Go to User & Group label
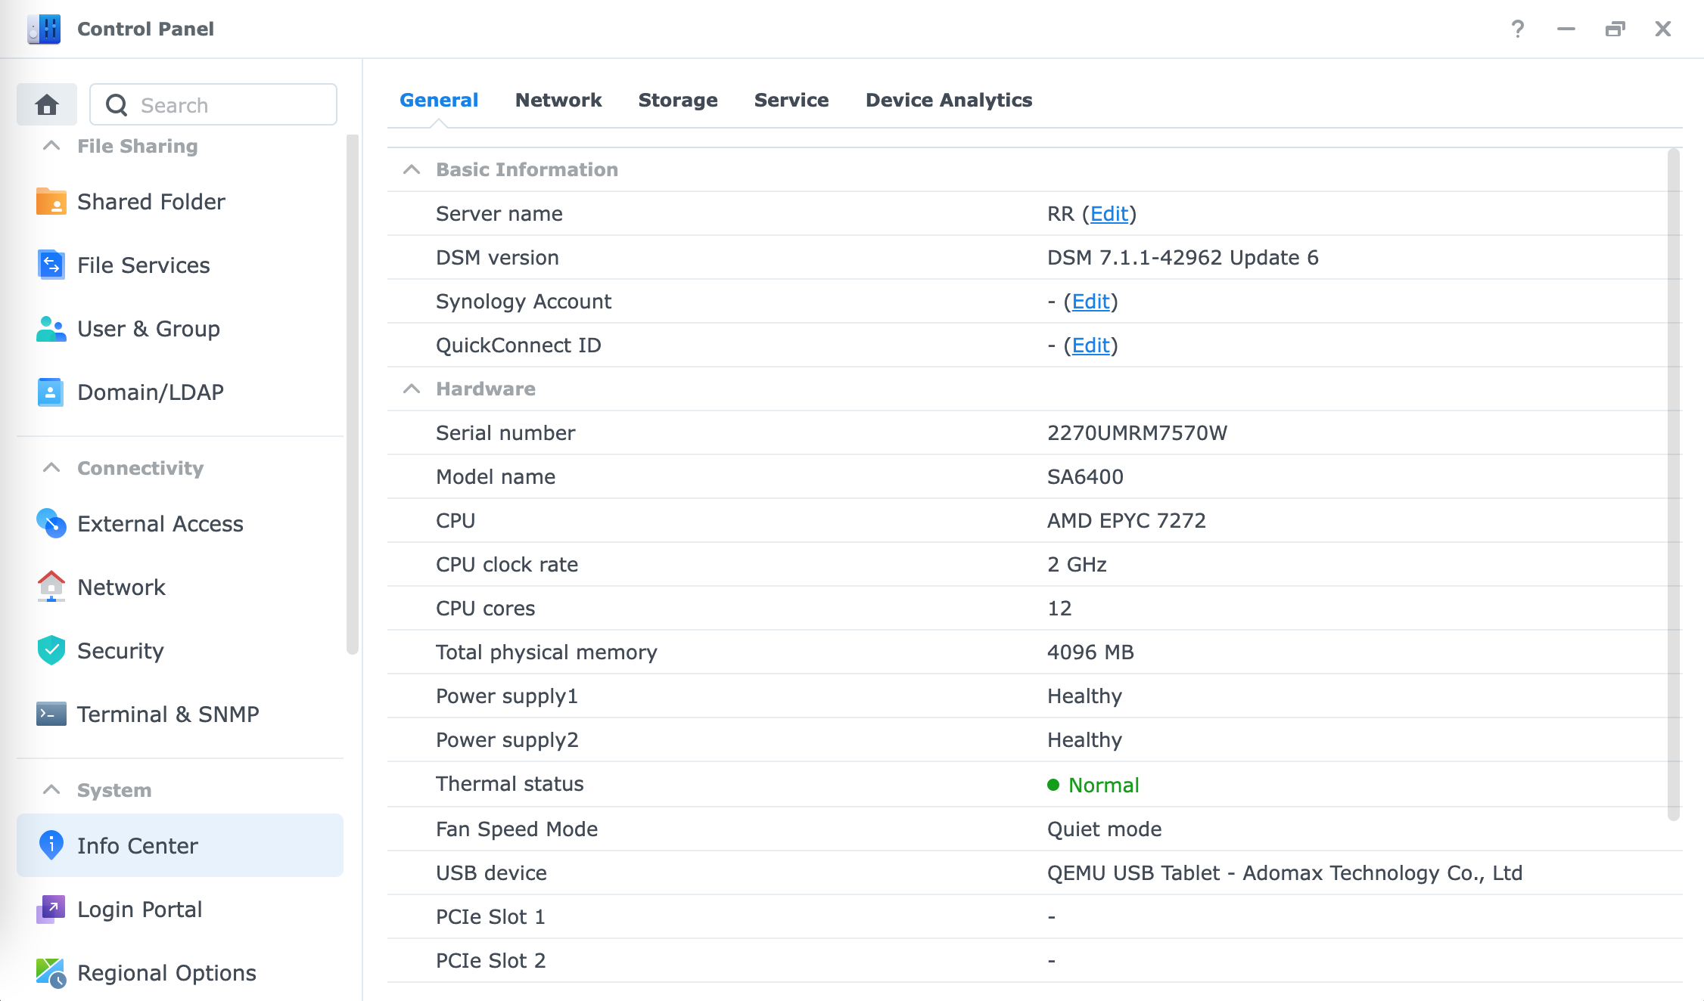The width and height of the screenshot is (1704, 1001). coord(149,329)
